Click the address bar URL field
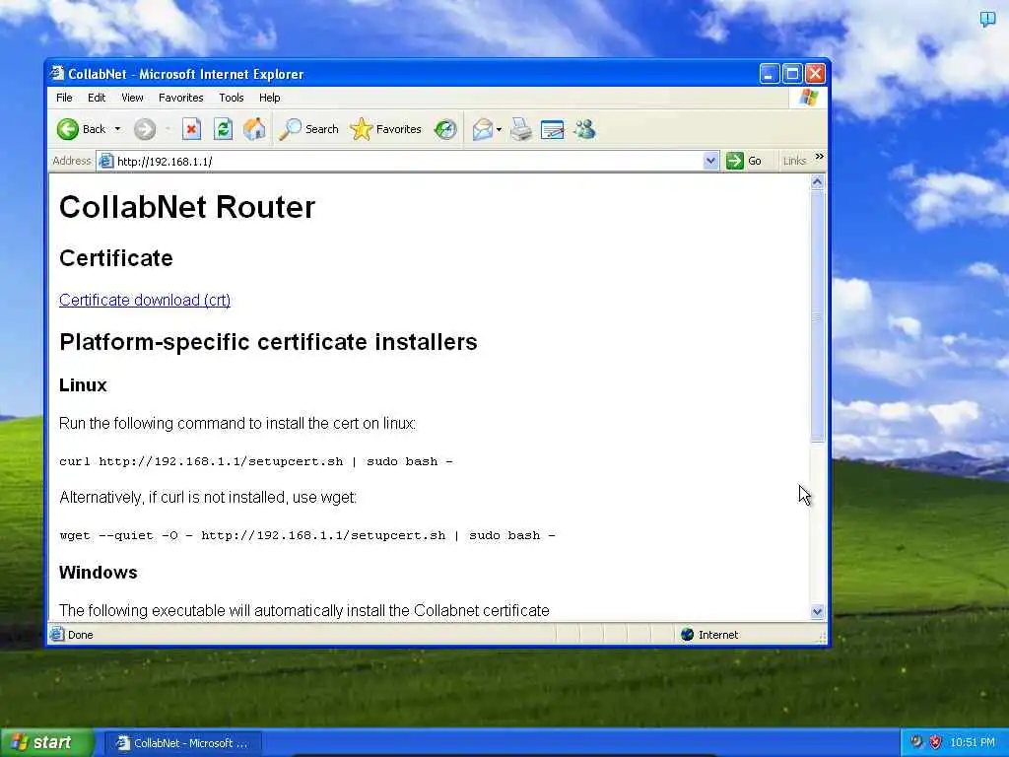 (409, 161)
